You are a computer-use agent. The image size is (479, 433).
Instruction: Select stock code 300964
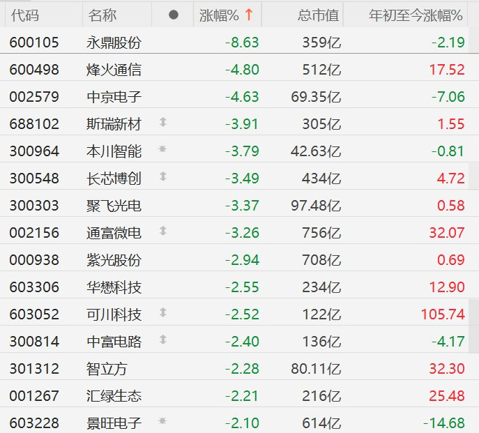[34, 151]
